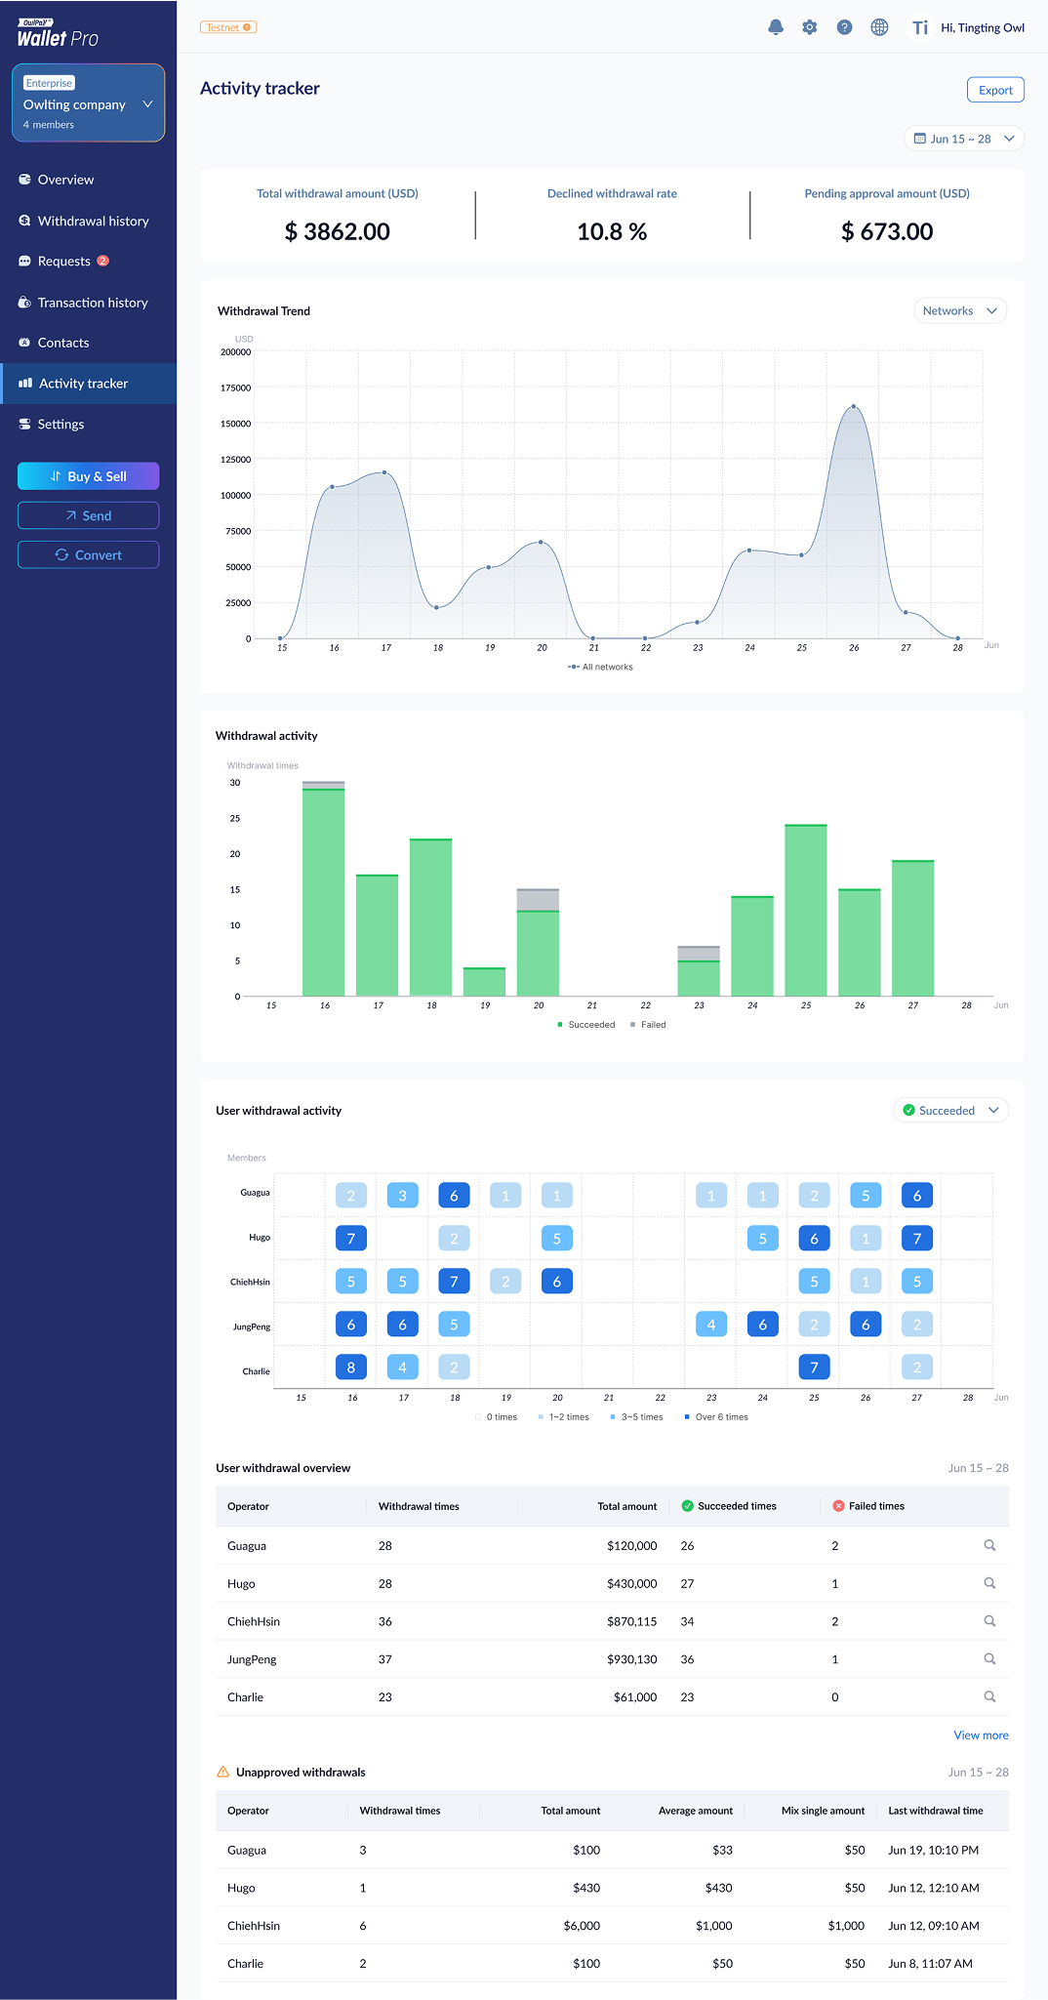Screen dimensions: 1048x2000
Task: Click the notification bell icon
Action: [775, 27]
